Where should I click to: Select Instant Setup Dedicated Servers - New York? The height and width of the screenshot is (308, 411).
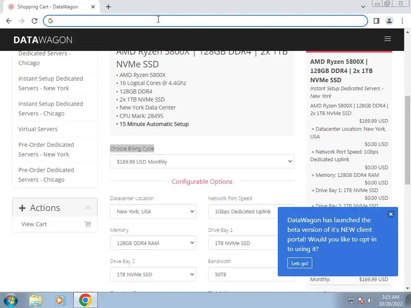(x=51, y=83)
